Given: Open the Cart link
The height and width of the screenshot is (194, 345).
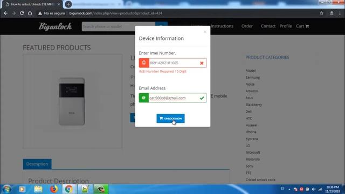Looking at the screenshot, I should click(302, 26).
